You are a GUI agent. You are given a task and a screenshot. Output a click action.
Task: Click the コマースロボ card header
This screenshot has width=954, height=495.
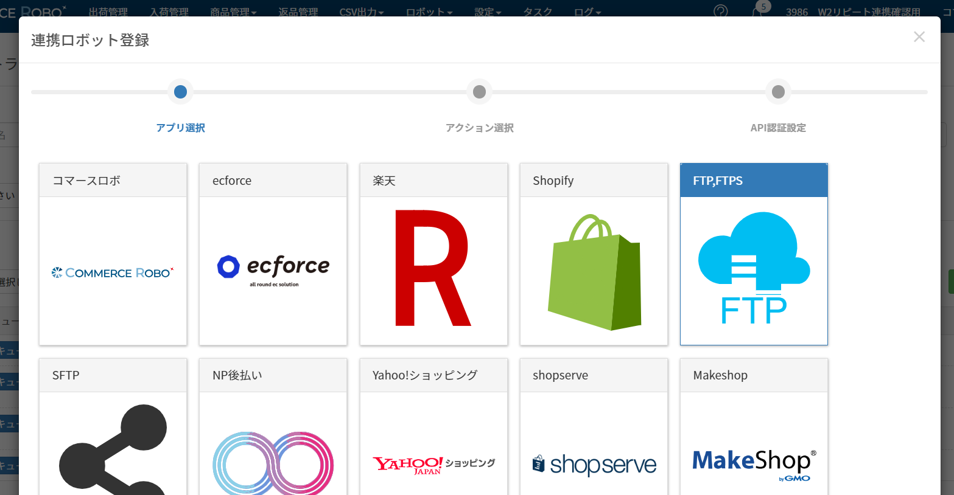tap(113, 181)
